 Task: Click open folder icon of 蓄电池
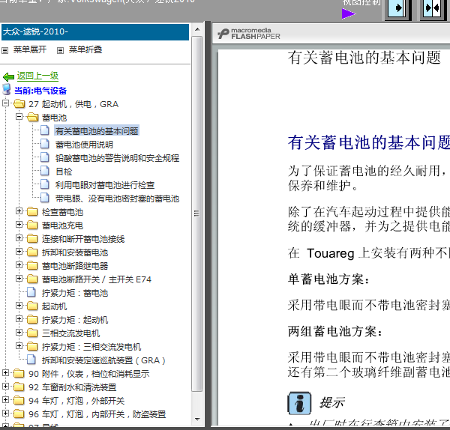(x=33, y=117)
